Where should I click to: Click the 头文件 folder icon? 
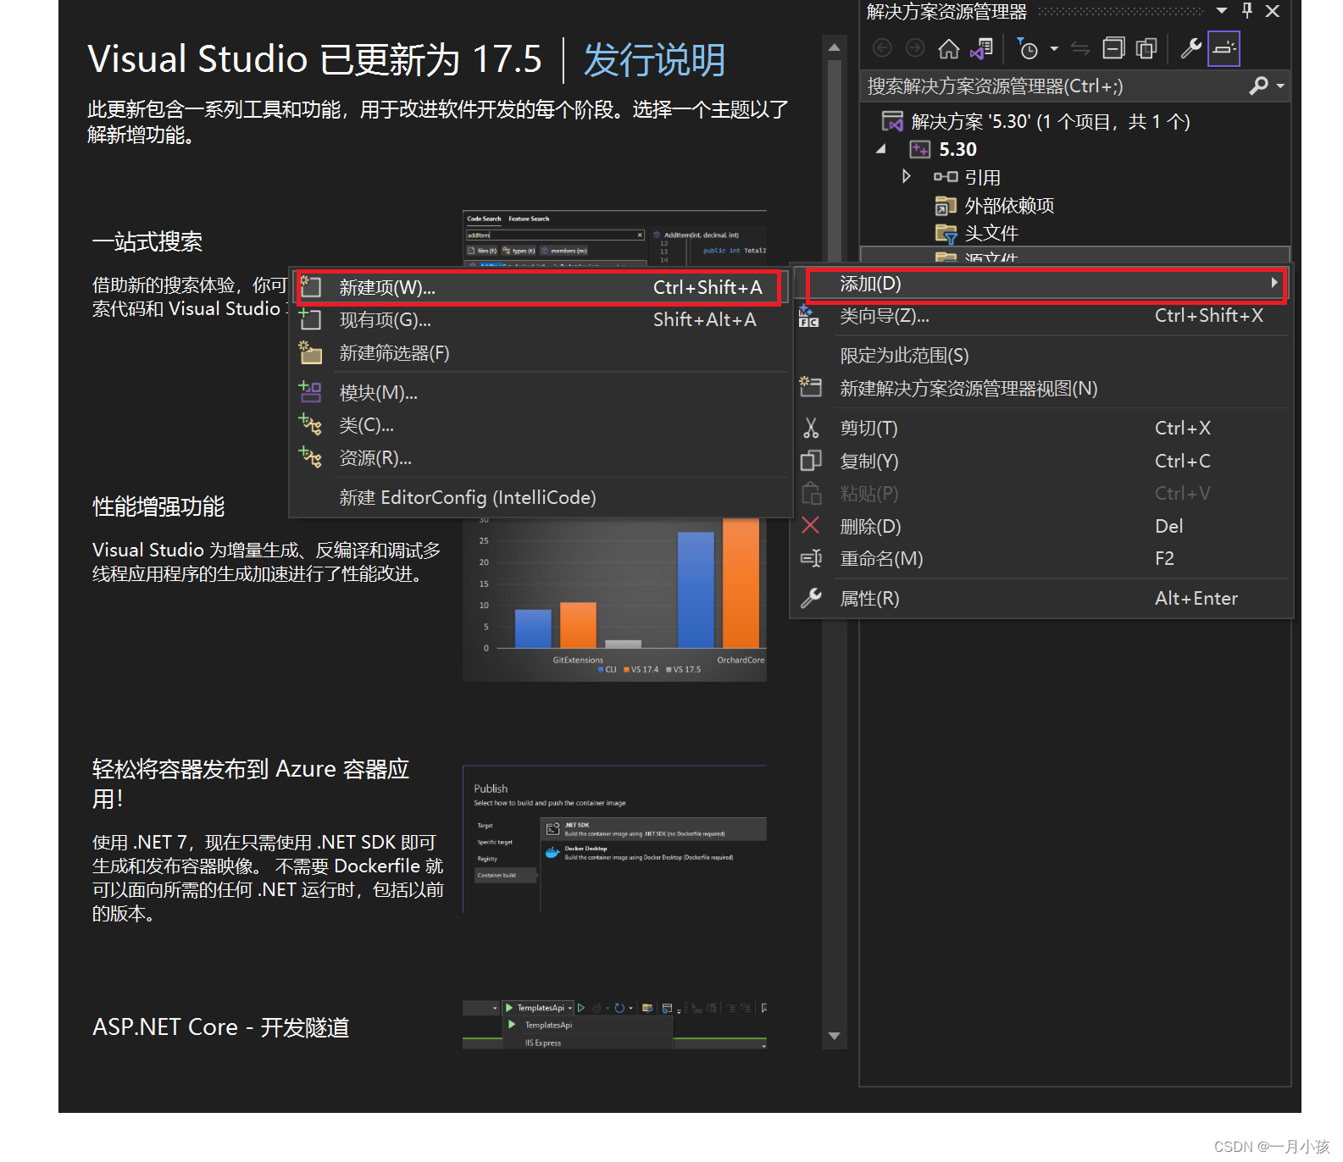click(946, 234)
